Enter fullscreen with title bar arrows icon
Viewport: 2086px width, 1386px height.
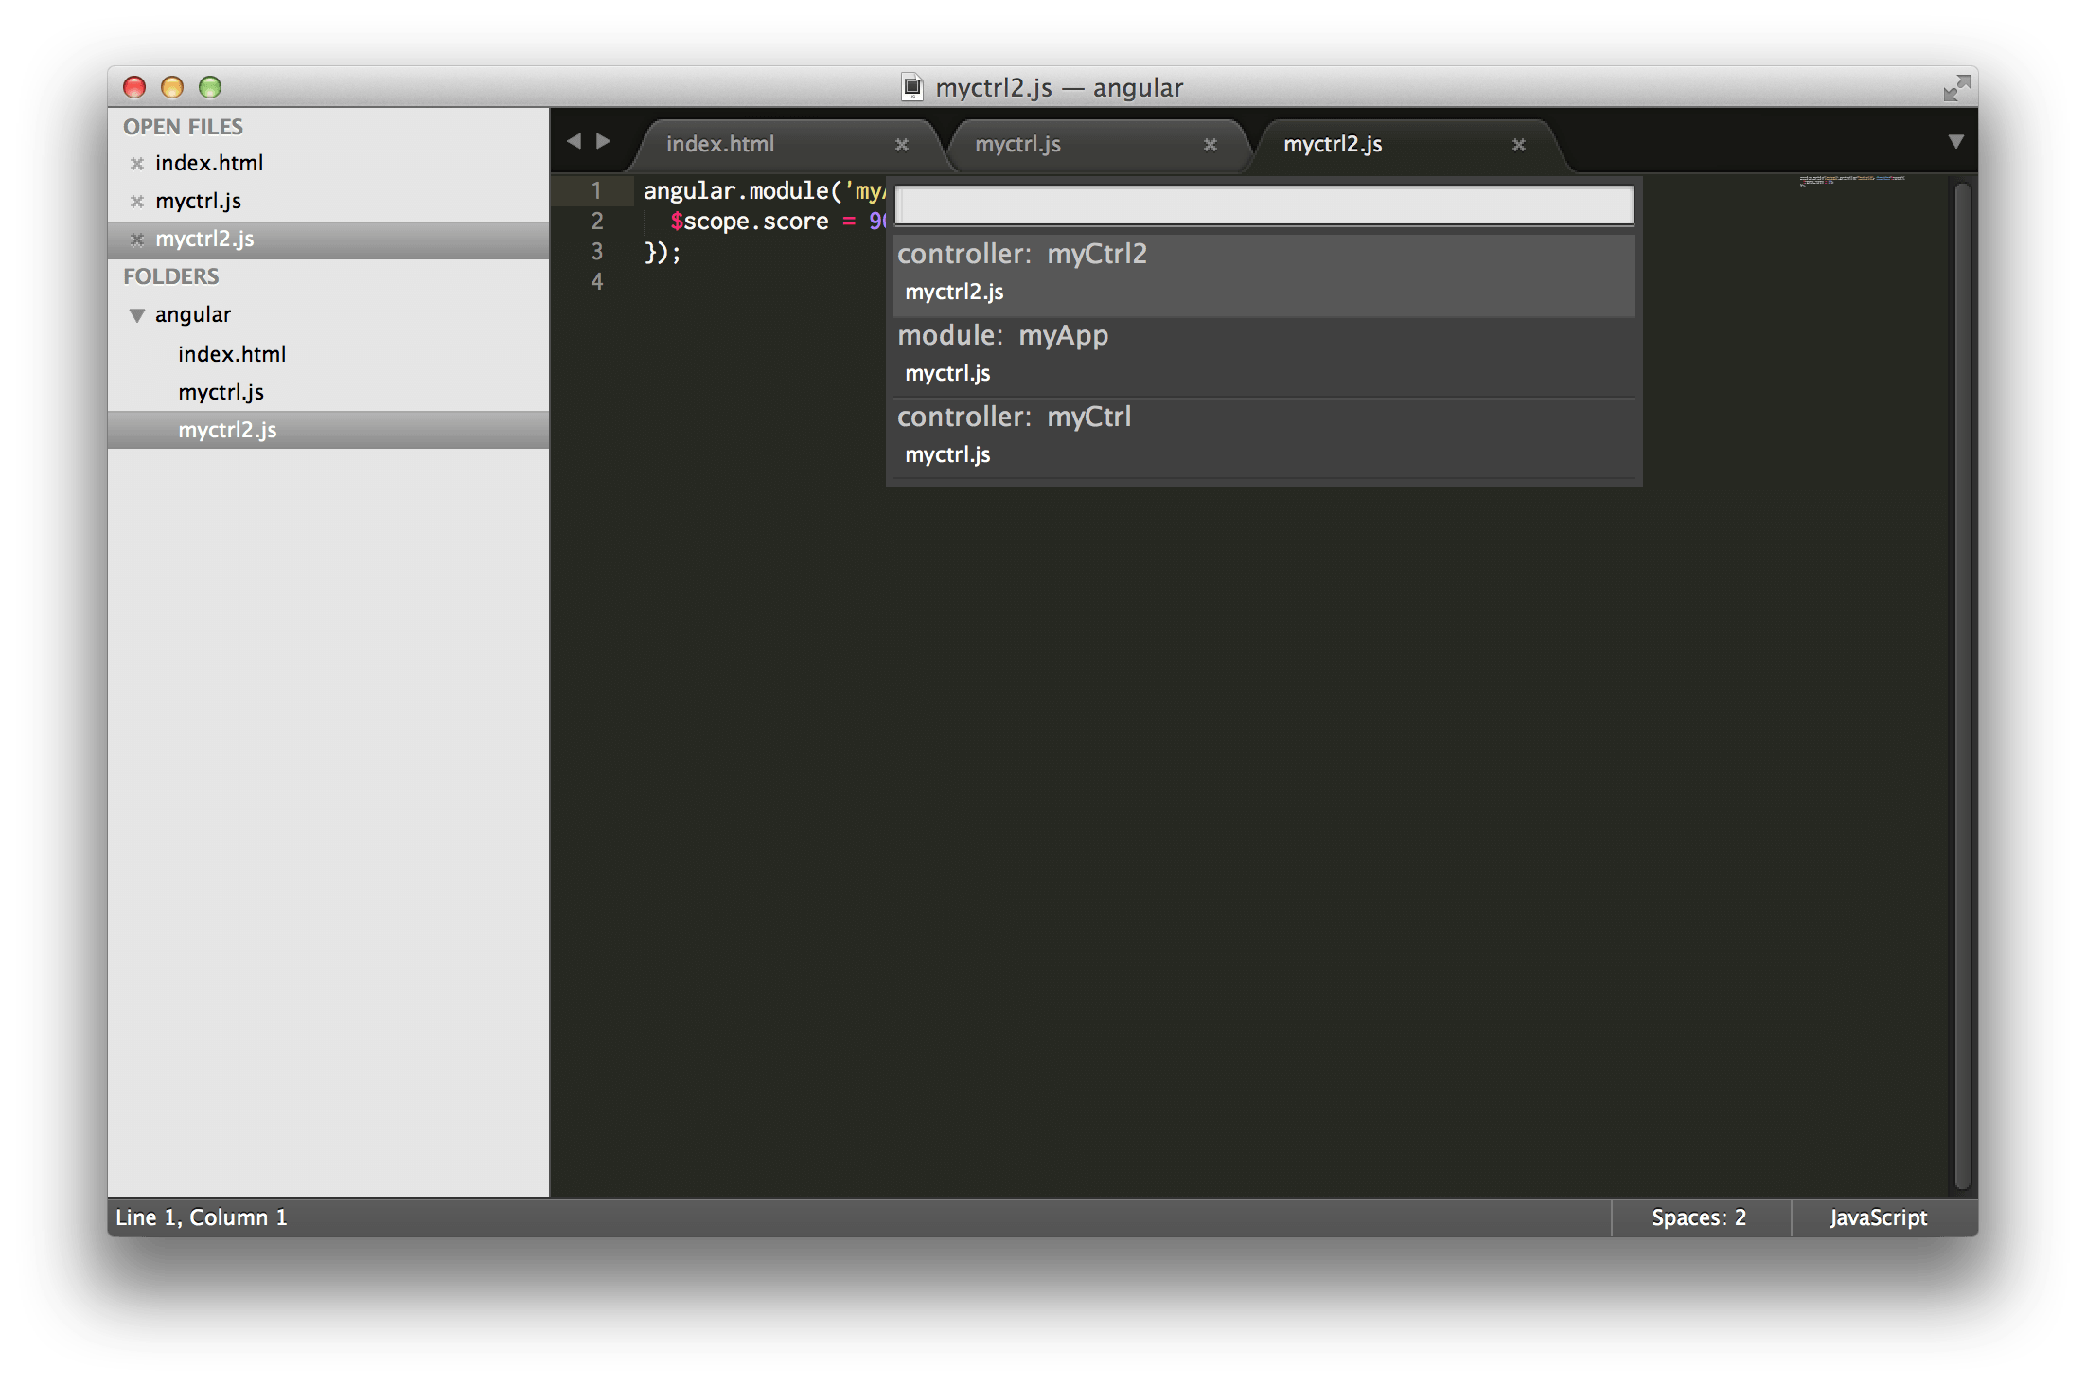click(1955, 88)
